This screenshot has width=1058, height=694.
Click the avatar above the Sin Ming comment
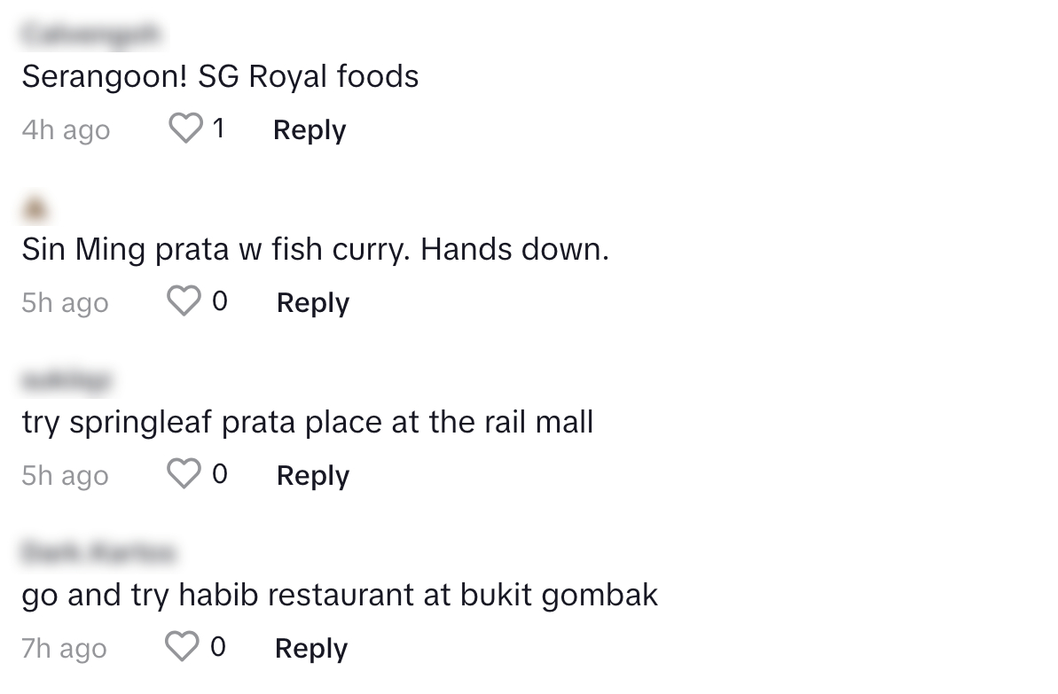35,208
